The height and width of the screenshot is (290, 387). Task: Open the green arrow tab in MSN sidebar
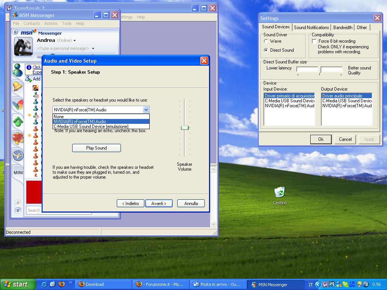tap(18, 121)
